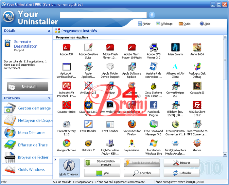Open the Affichage menu

(164, 24)
